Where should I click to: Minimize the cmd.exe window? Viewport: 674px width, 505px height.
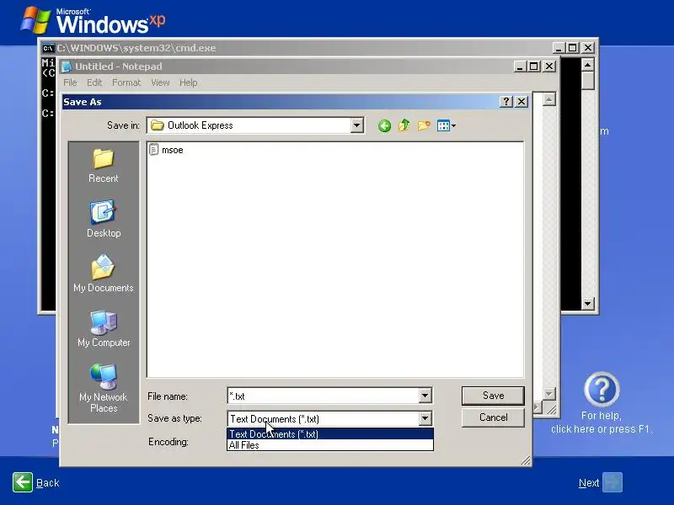[x=558, y=48]
